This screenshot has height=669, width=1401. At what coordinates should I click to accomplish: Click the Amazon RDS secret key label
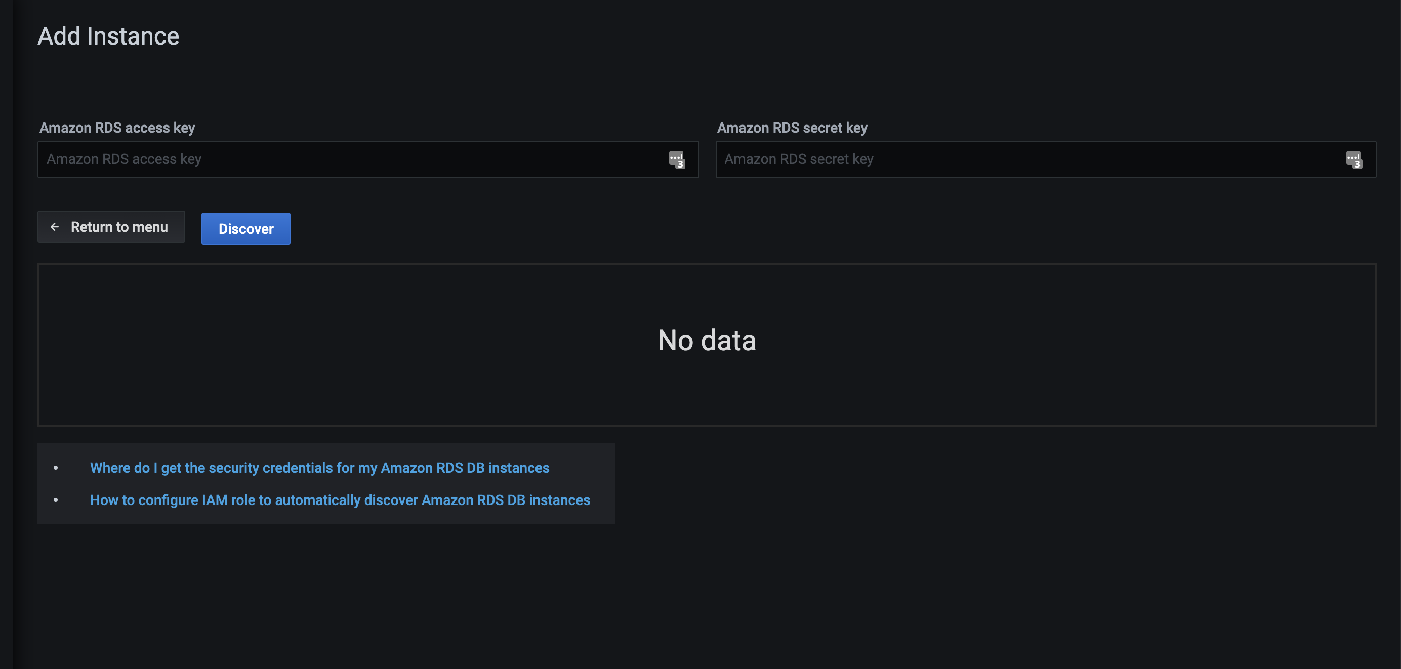click(x=792, y=128)
